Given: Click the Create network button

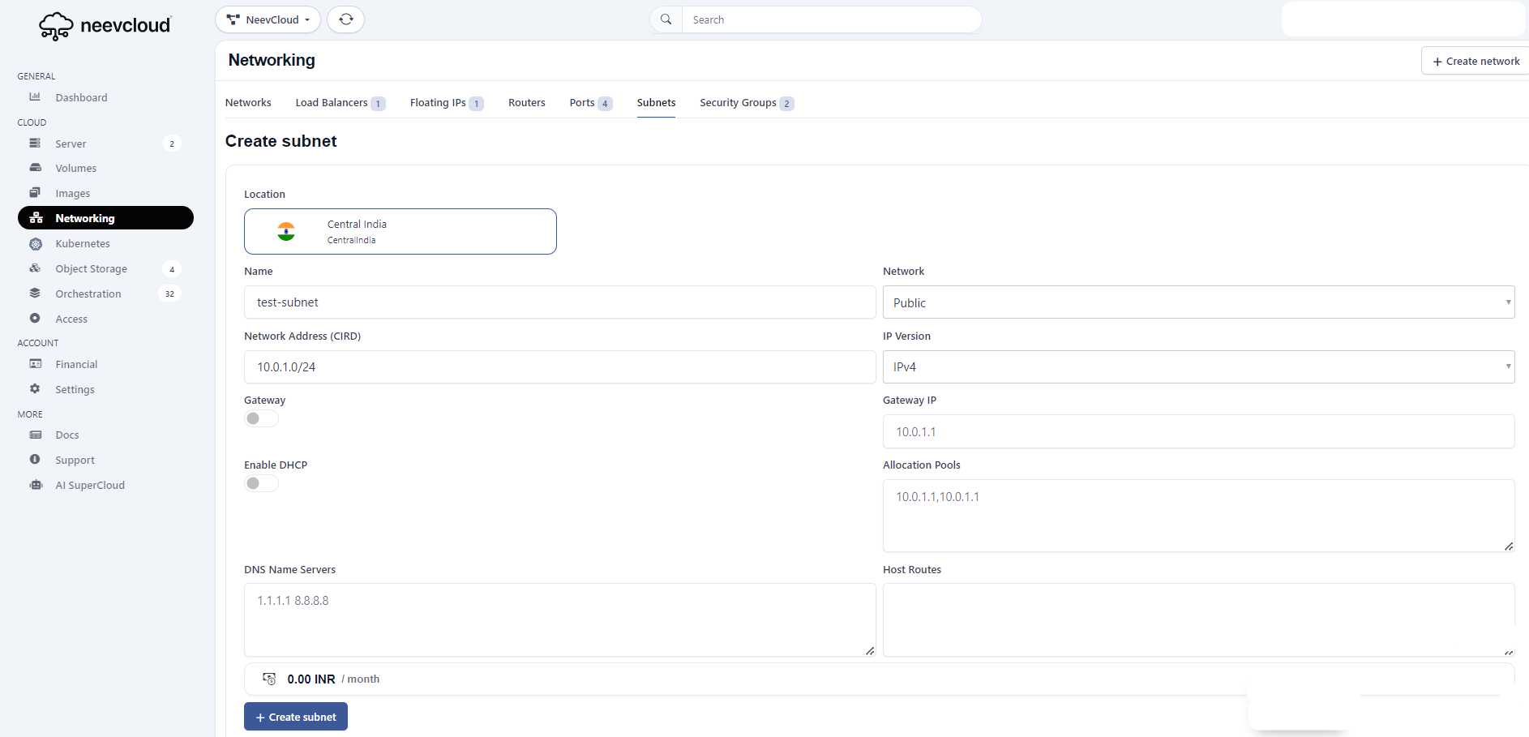Looking at the screenshot, I should 1475,61.
